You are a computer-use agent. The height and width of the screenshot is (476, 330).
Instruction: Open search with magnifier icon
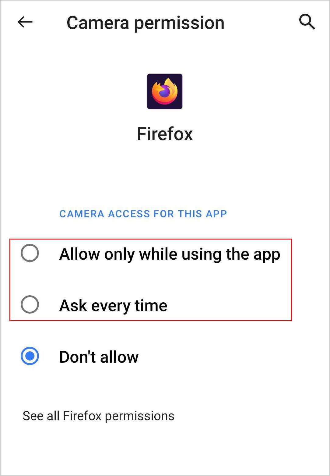point(307,22)
